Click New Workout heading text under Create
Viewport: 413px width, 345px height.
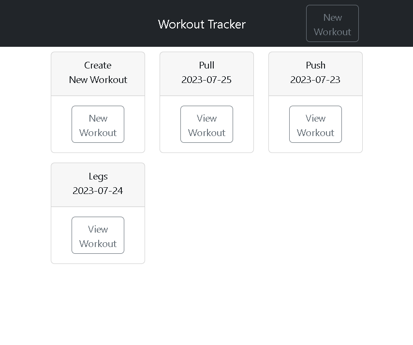98,80
